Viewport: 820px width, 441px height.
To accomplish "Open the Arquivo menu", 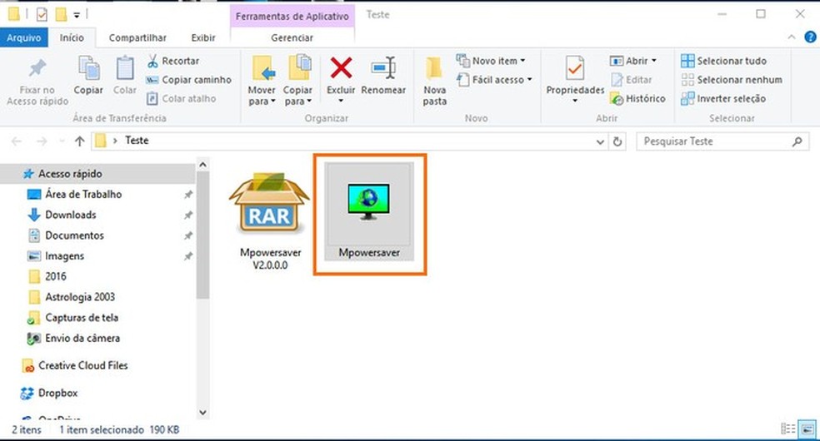I will point(24,37).
